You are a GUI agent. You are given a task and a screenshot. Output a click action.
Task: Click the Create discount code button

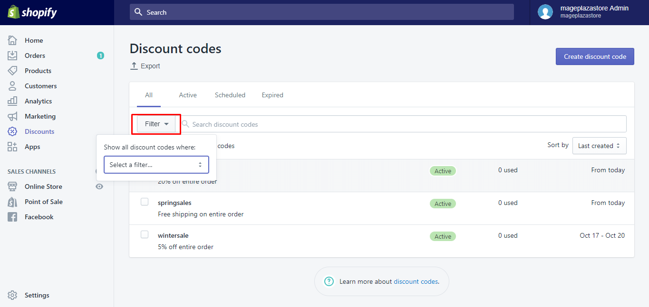[595, 56]
